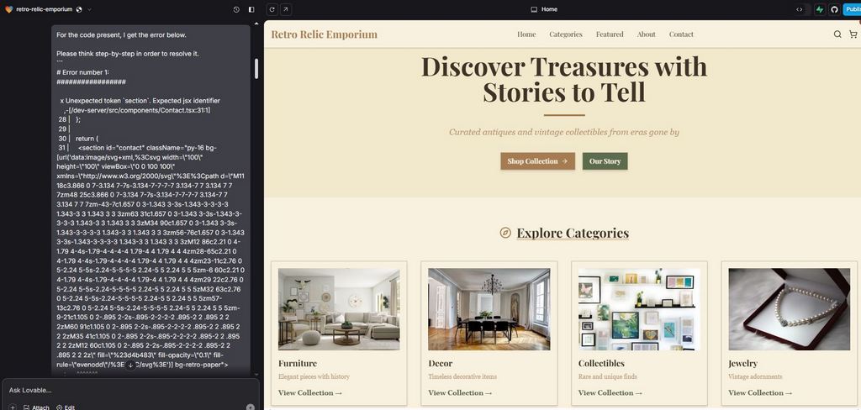
Task: Click the send message arrow button
Action: pyautogui.click(x=251, y=407)
